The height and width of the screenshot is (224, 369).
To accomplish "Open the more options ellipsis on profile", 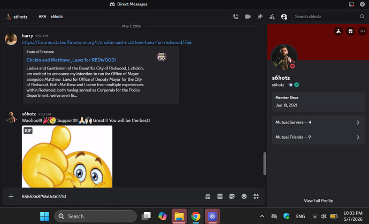I will coord(362,31).
